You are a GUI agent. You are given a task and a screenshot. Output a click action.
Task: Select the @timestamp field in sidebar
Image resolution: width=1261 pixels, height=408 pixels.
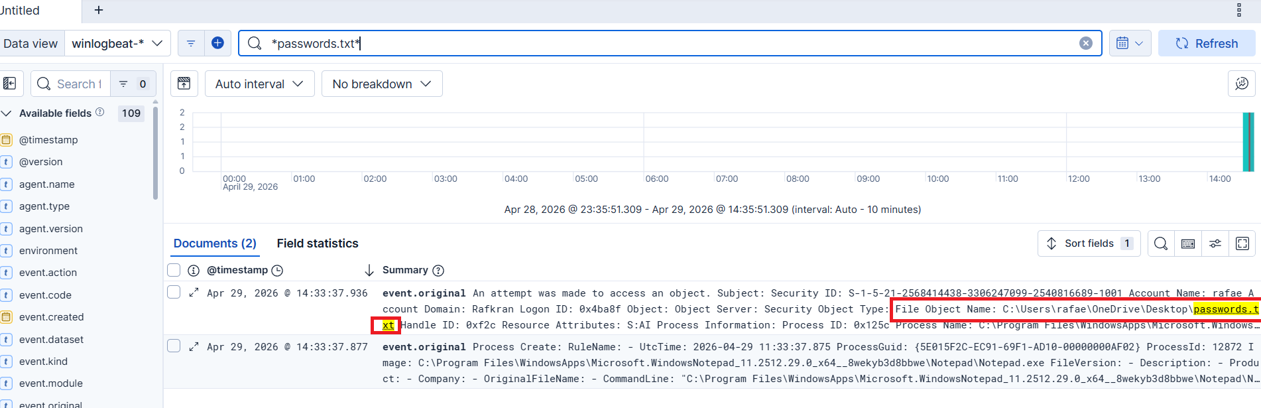pyautogui.click(x=48, y=140)
